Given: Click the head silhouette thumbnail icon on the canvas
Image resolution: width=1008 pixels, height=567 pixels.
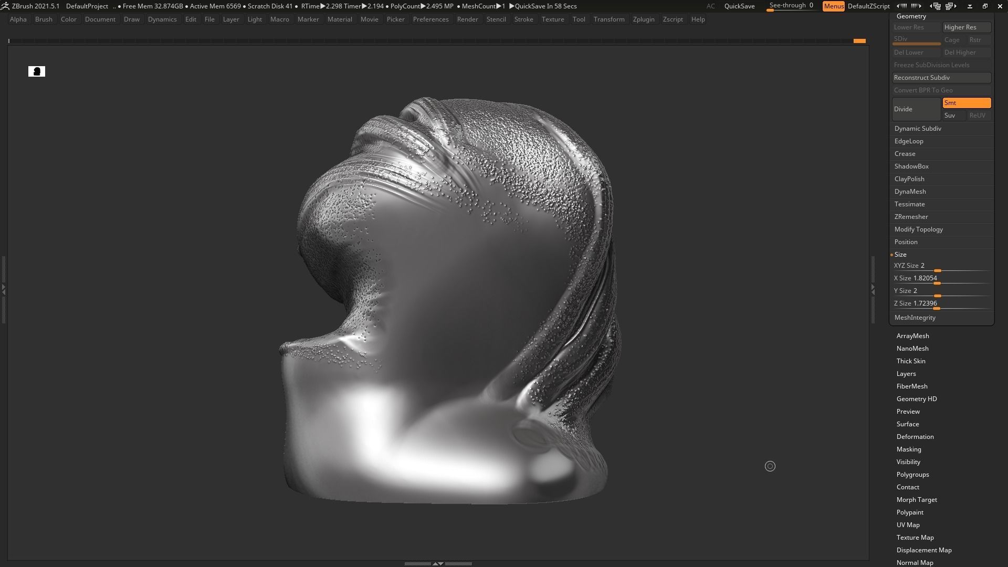Looking at the screenshot, I should (37, 71).
